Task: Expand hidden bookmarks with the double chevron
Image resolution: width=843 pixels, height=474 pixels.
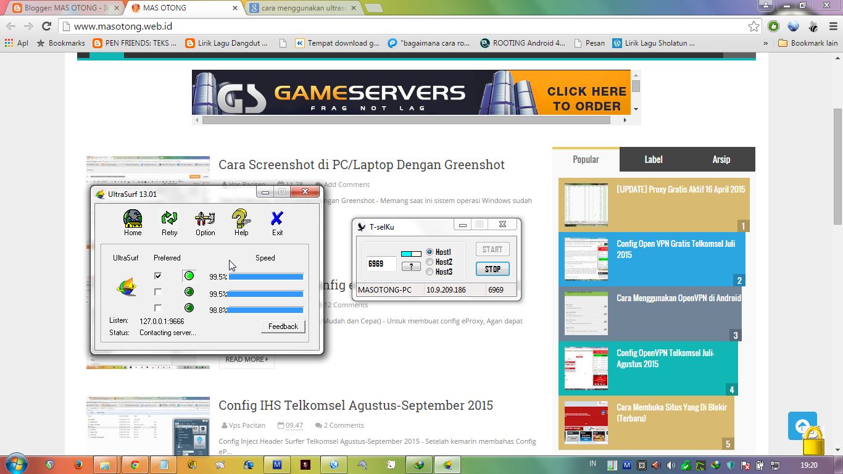Action: [766, 43]
